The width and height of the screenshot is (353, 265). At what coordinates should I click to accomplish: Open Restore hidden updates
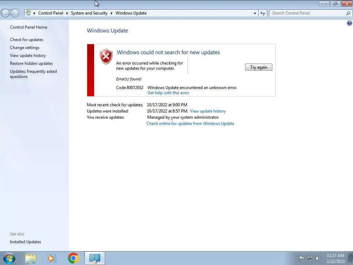(31, 63)
